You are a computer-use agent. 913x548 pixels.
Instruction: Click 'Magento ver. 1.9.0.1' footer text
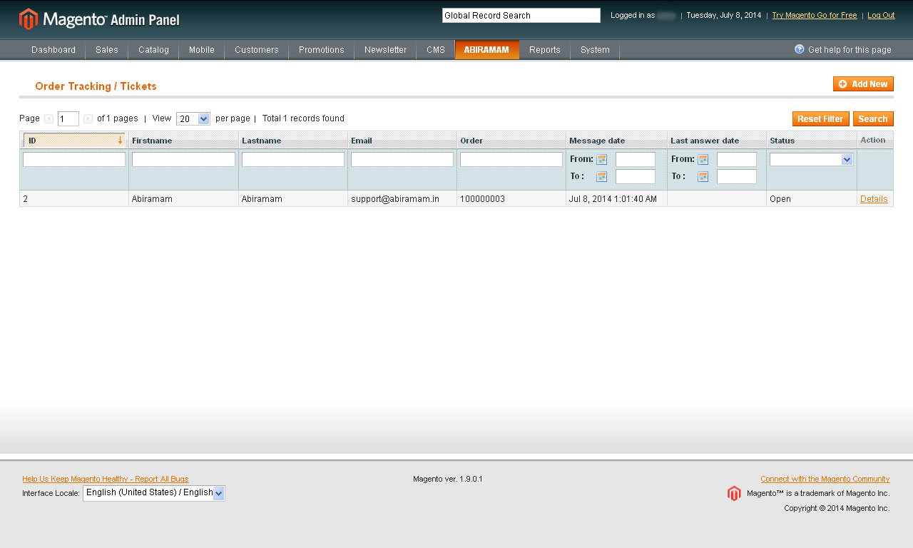pyautogui.click(x=448, y=479)
